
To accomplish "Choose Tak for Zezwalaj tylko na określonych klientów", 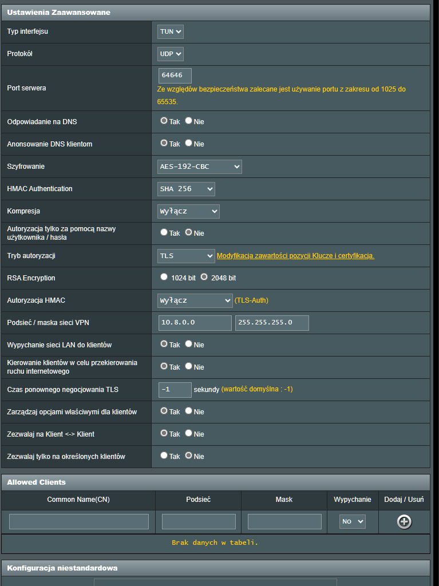I will [x=164, y=456].
